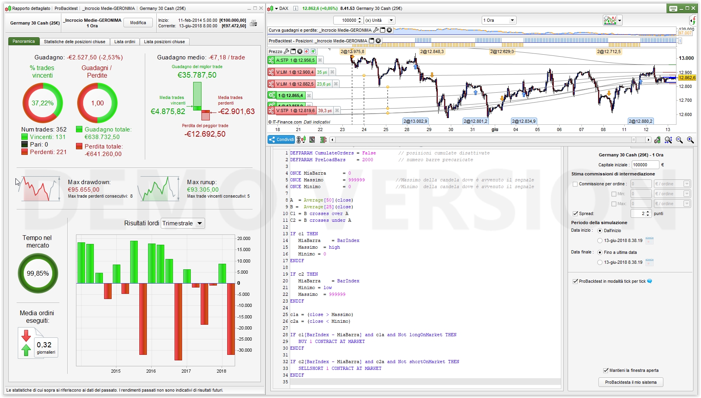Open calendar for Data inizio date
701x398 pixels.
(x=650, y=240)
